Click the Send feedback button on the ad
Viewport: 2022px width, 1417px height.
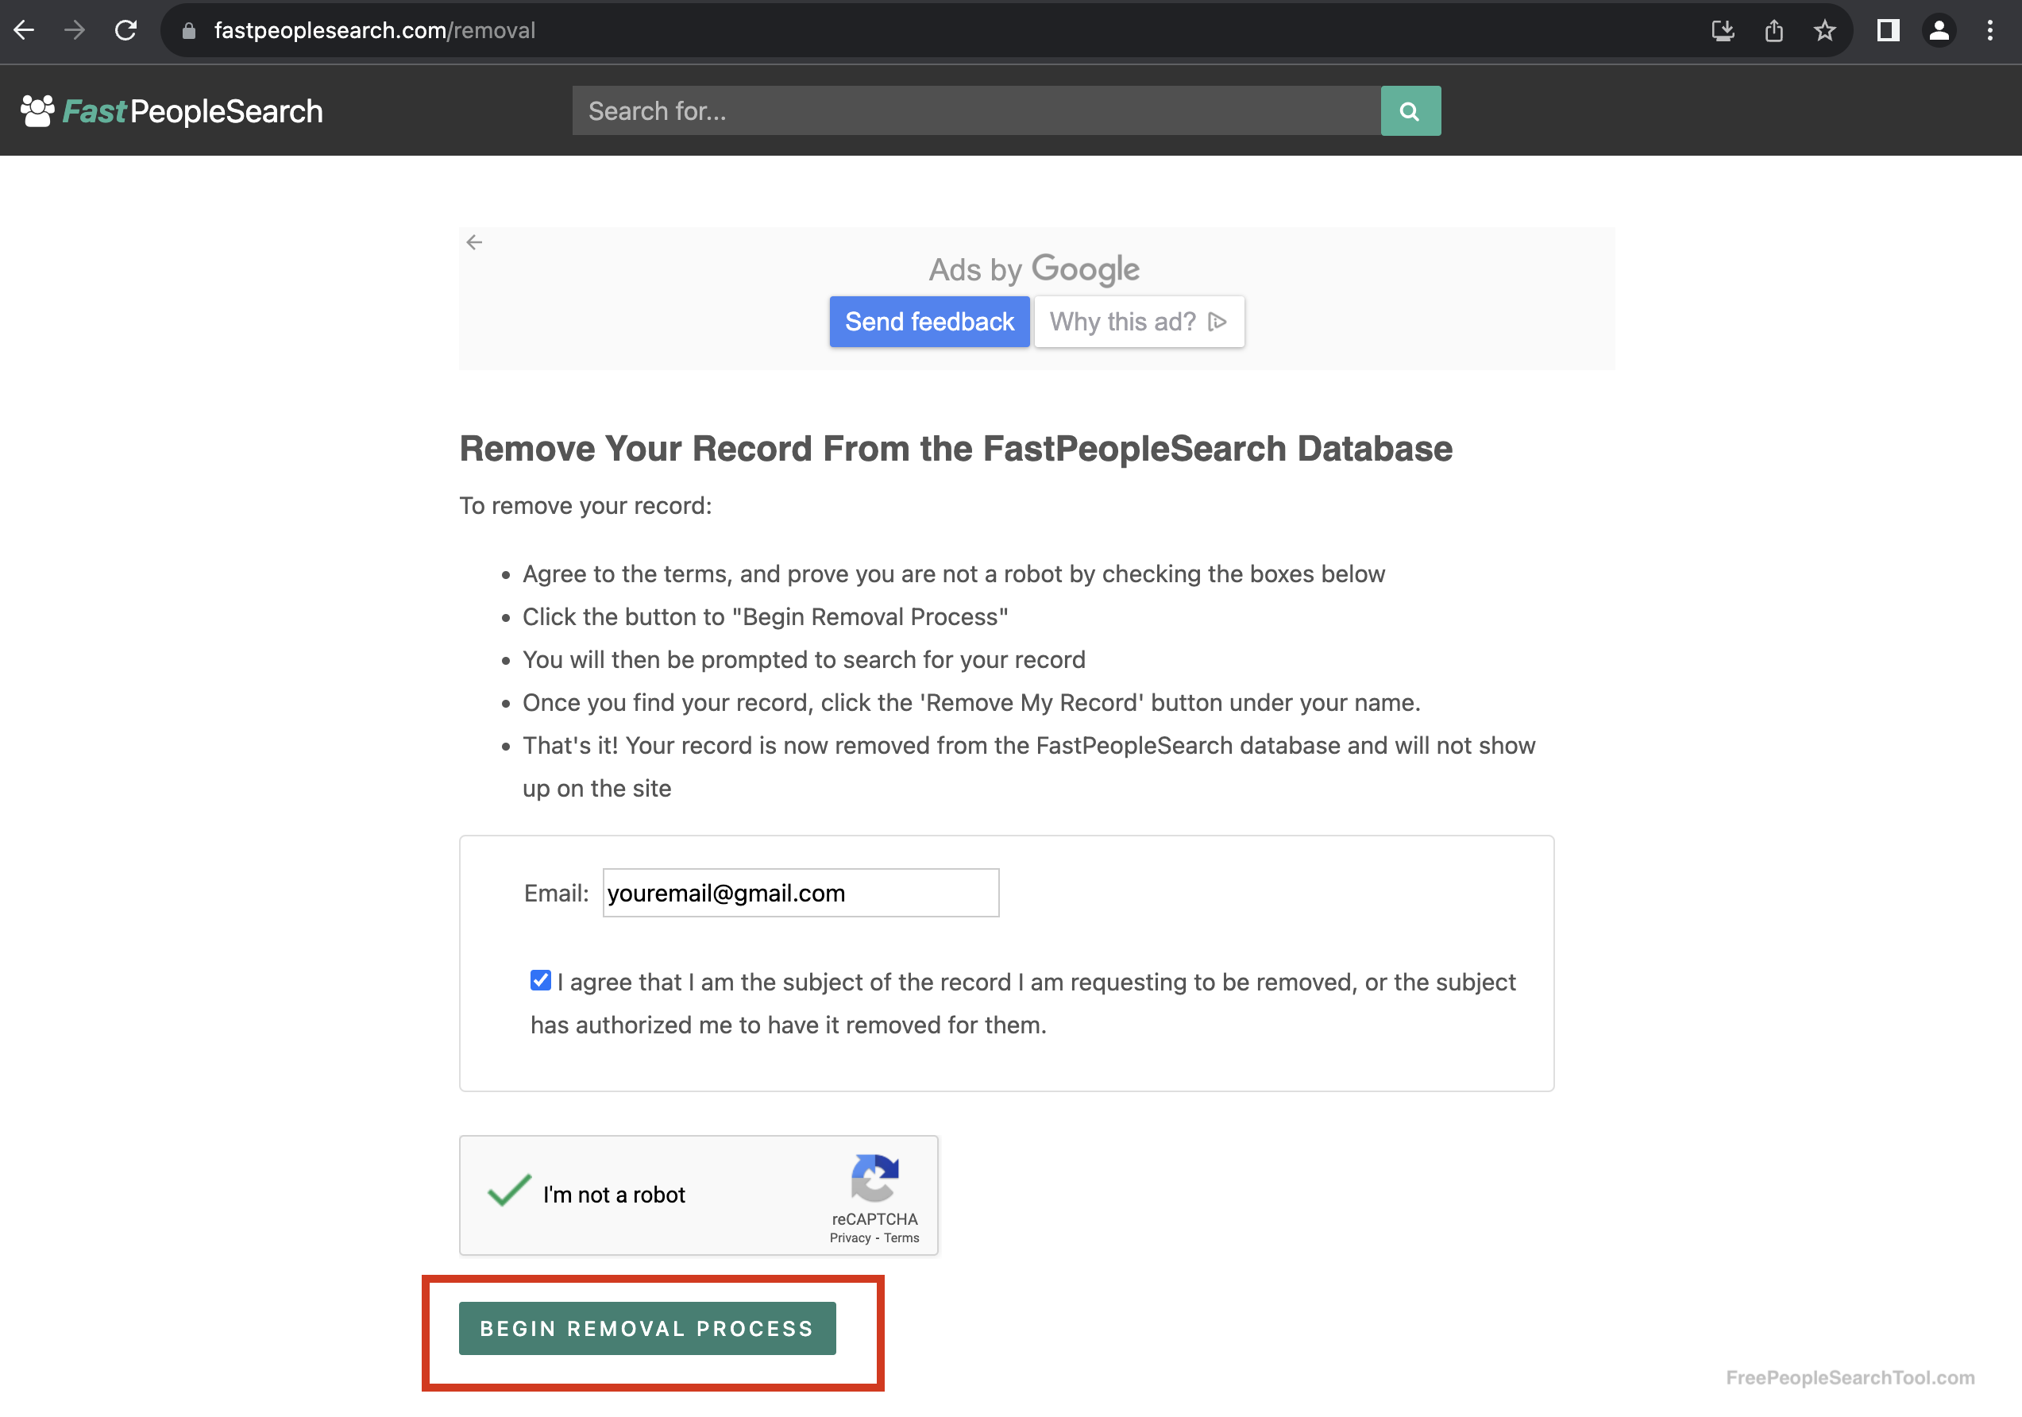pyautogui.click(x=929, y=322)
